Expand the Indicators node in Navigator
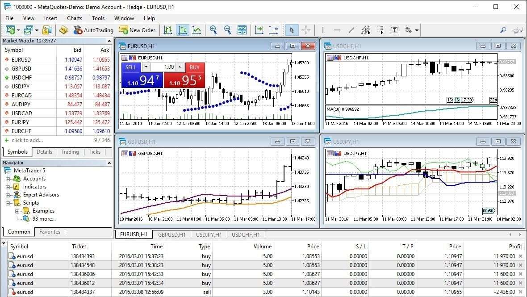This screenshot has height=297, width=527. tap(8, 187)
